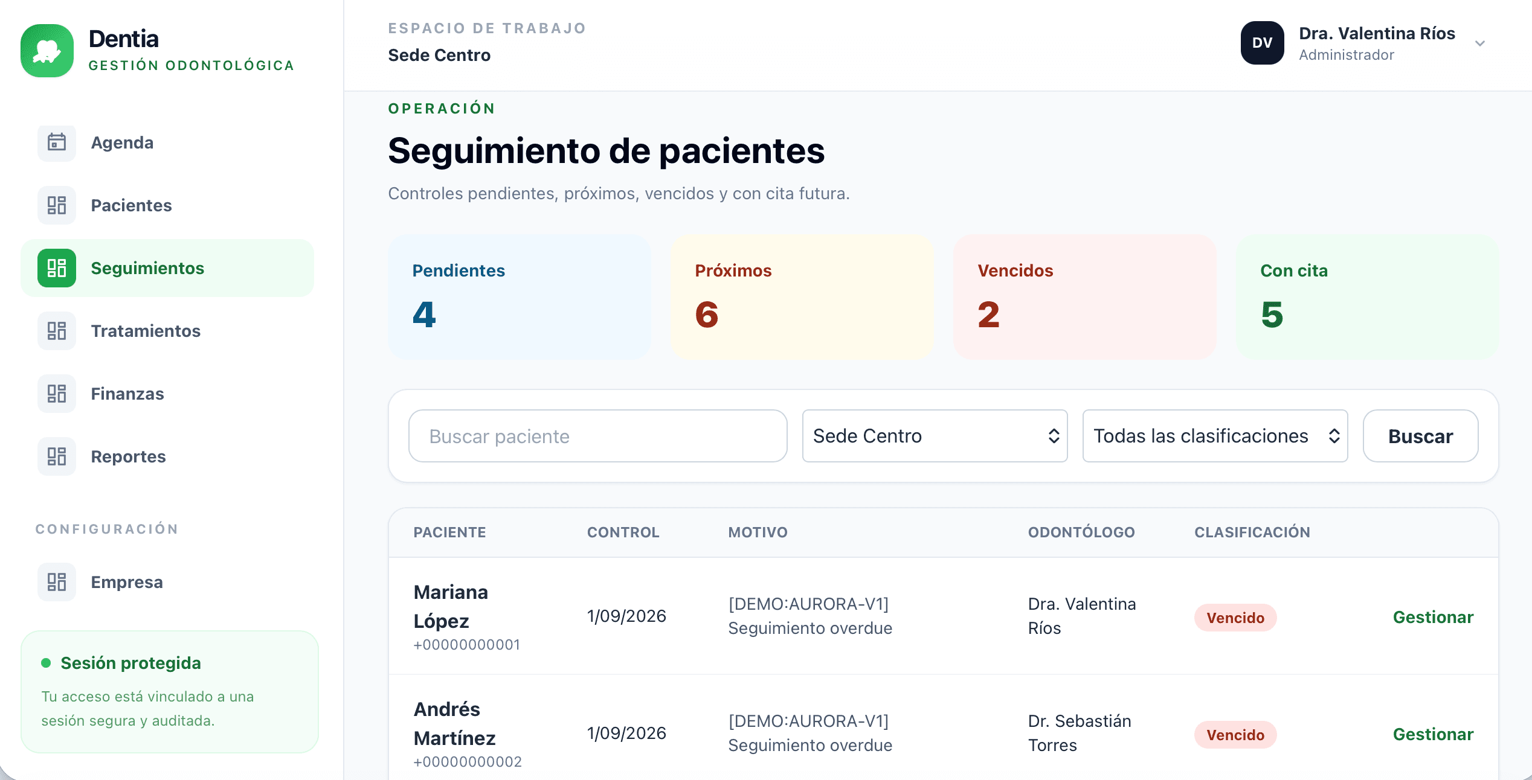Image resolution: width=1532 pixels, height=780 pixels.
Task: Open the Agenda menu item
Action: [x=167, y=142]
